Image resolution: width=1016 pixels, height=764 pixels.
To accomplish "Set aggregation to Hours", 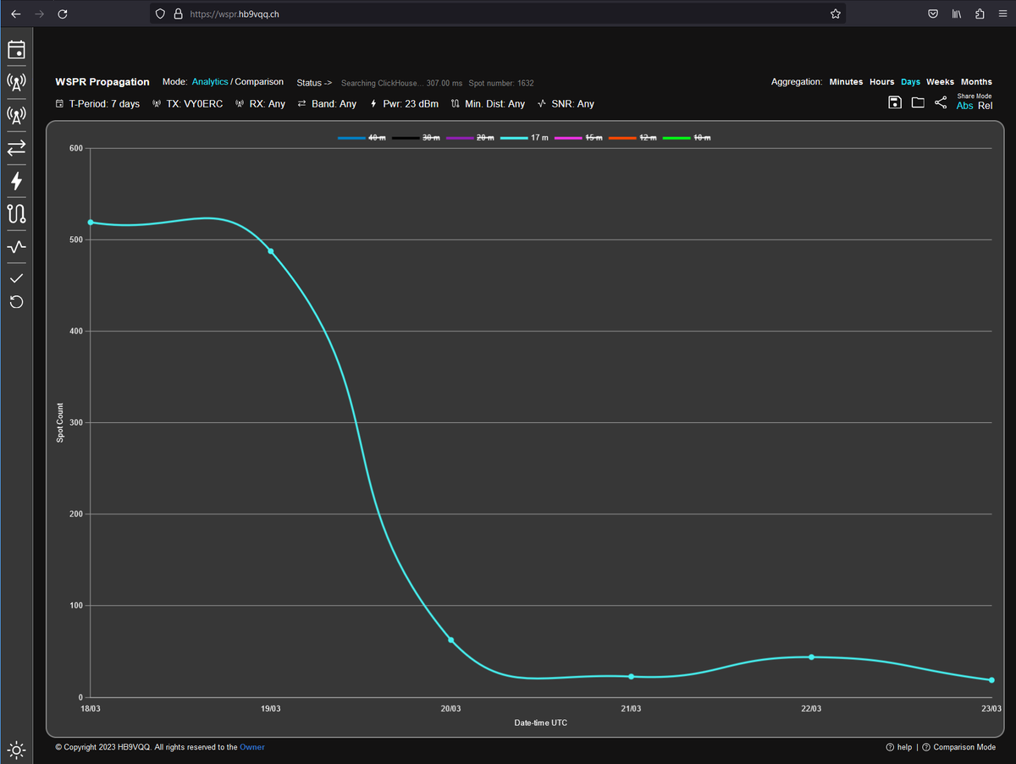I will click(x=881, y=82).
